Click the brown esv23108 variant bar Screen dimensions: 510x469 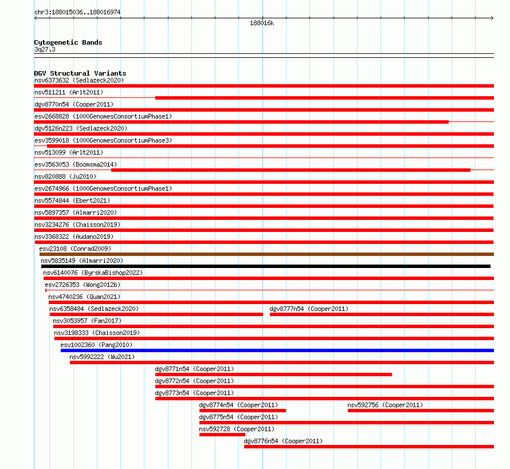tap(266, 254)
